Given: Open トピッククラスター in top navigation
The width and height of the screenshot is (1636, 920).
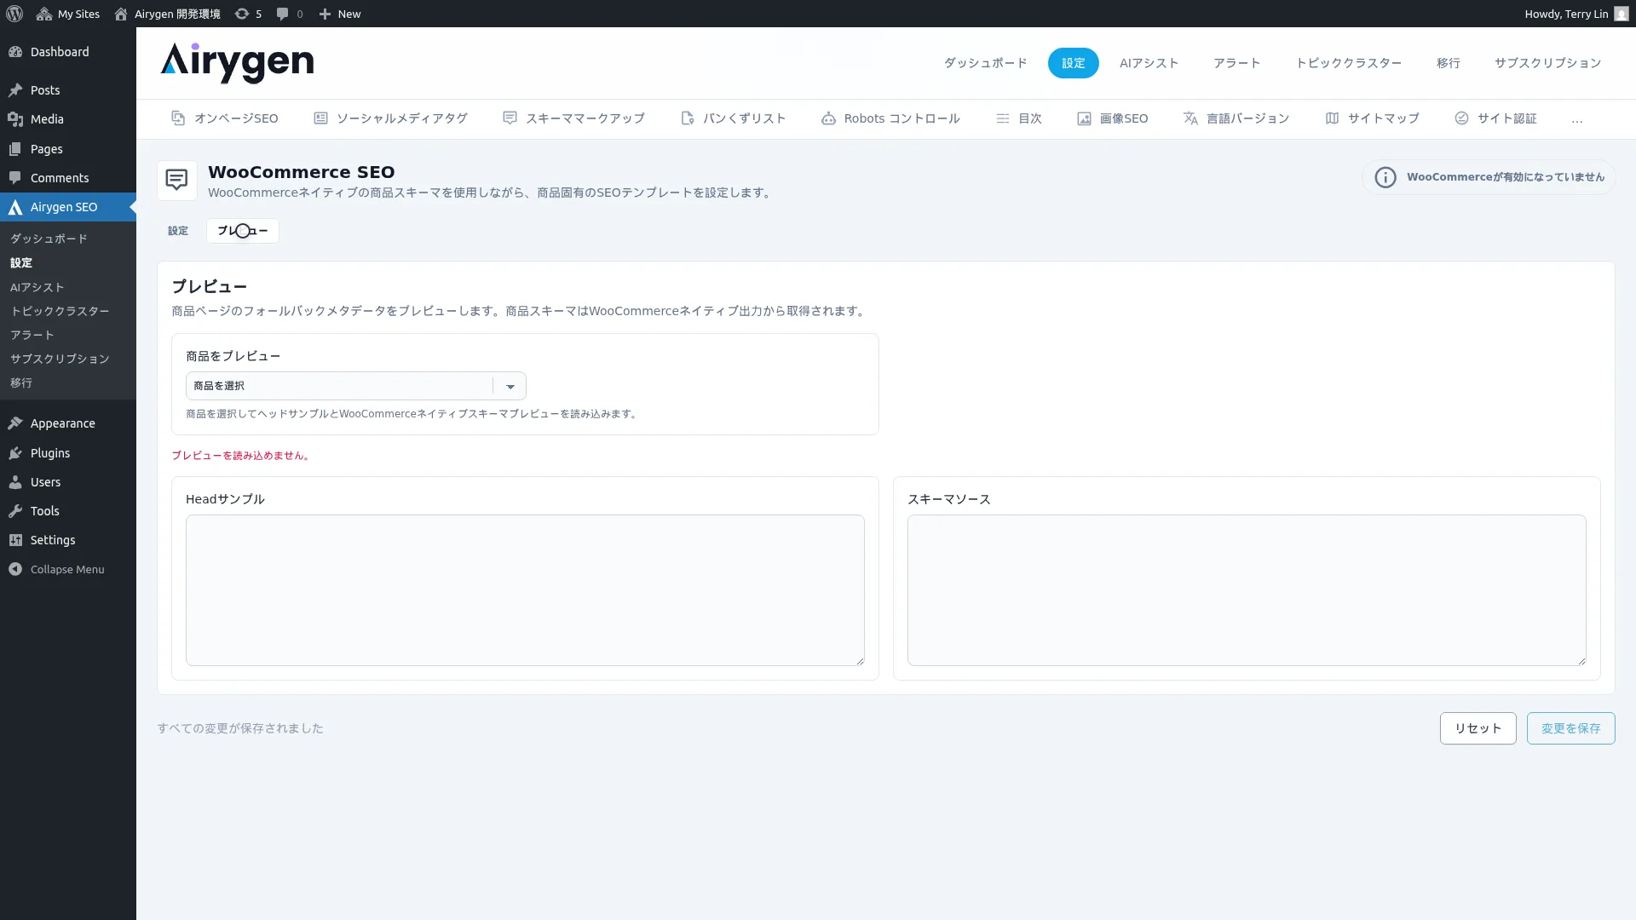Looking at the screenshot, I should pos(1348,63).
